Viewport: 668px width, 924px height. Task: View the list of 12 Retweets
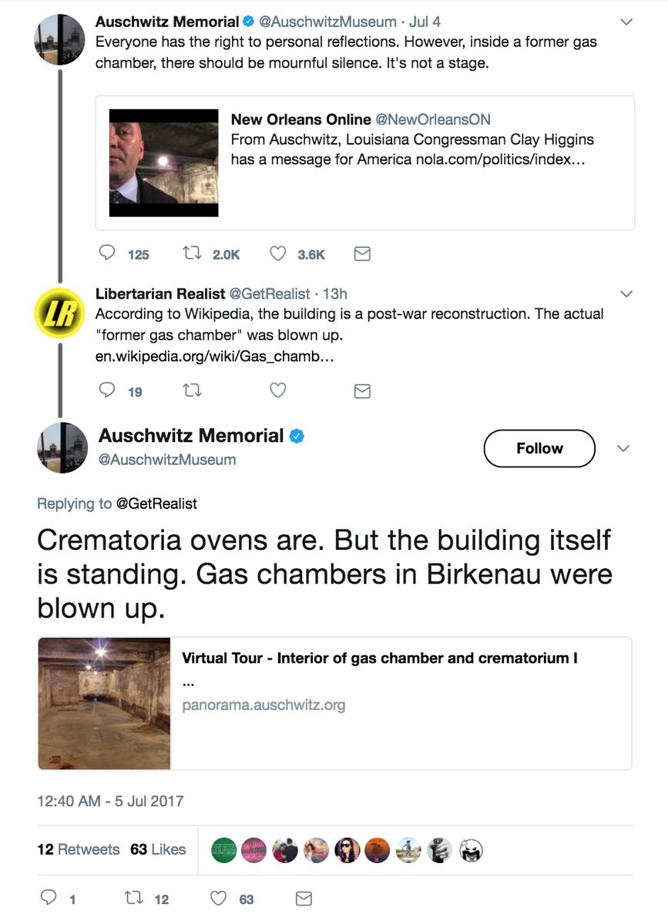coord(79,849)
